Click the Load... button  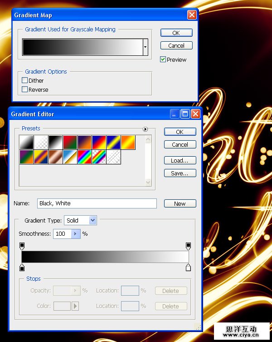(x=180, y=160)
